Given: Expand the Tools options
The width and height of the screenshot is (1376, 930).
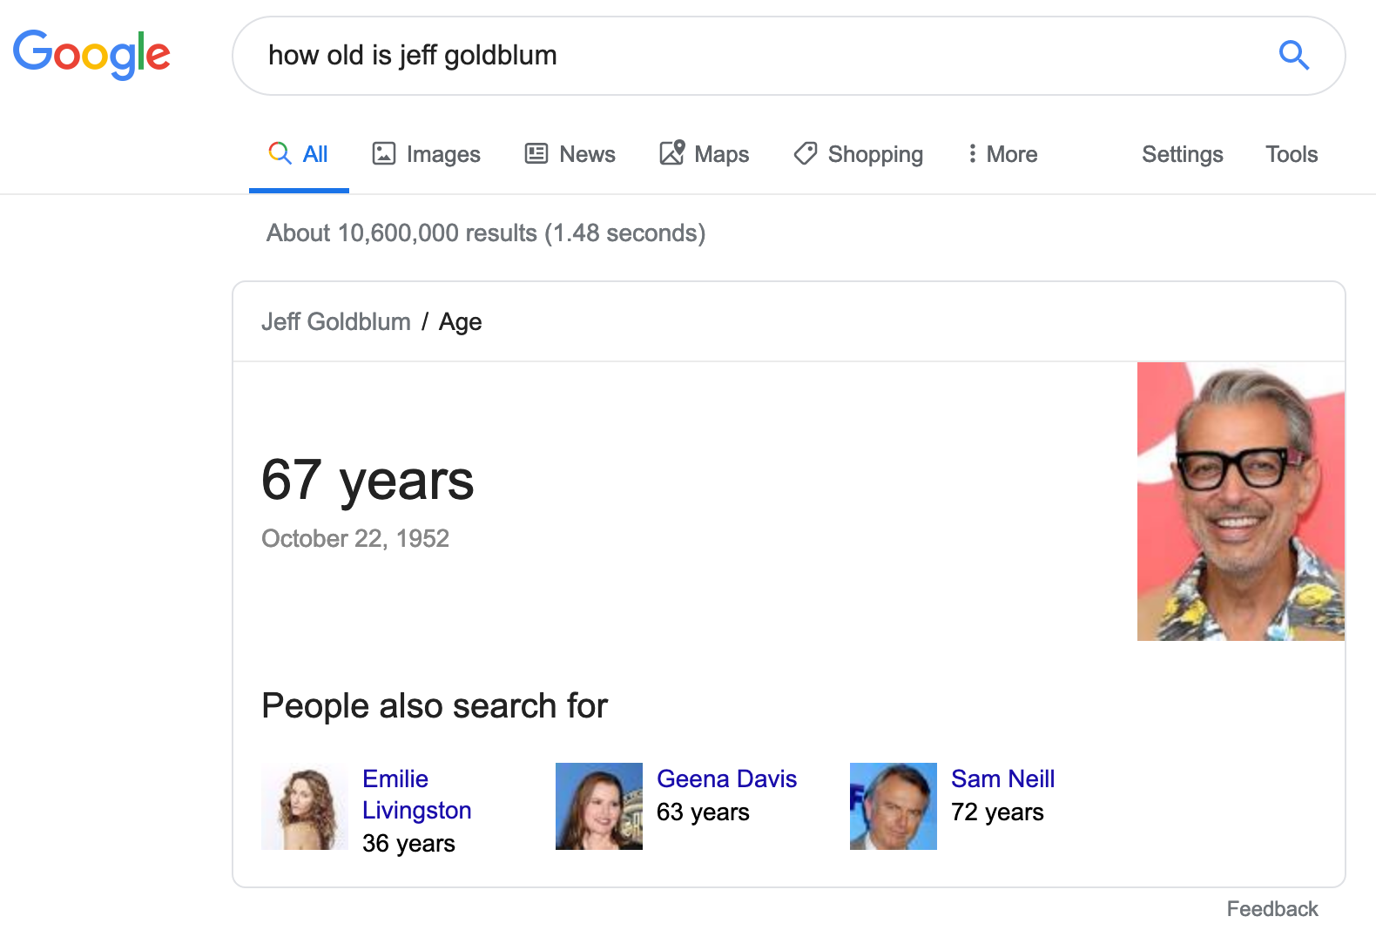Looking at the screenshot, I should [x=1291, y=154].
